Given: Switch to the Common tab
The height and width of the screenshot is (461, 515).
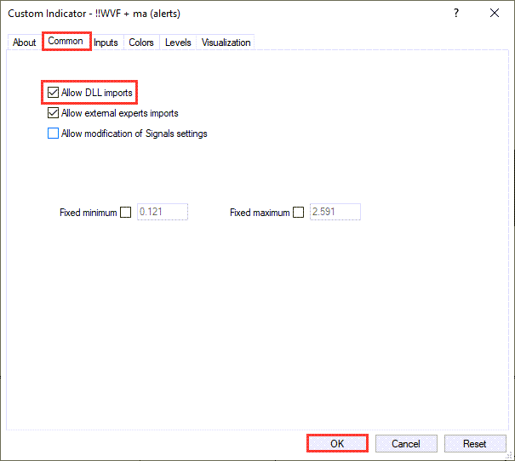Looking at the screenshot, I should coord(66,41).
